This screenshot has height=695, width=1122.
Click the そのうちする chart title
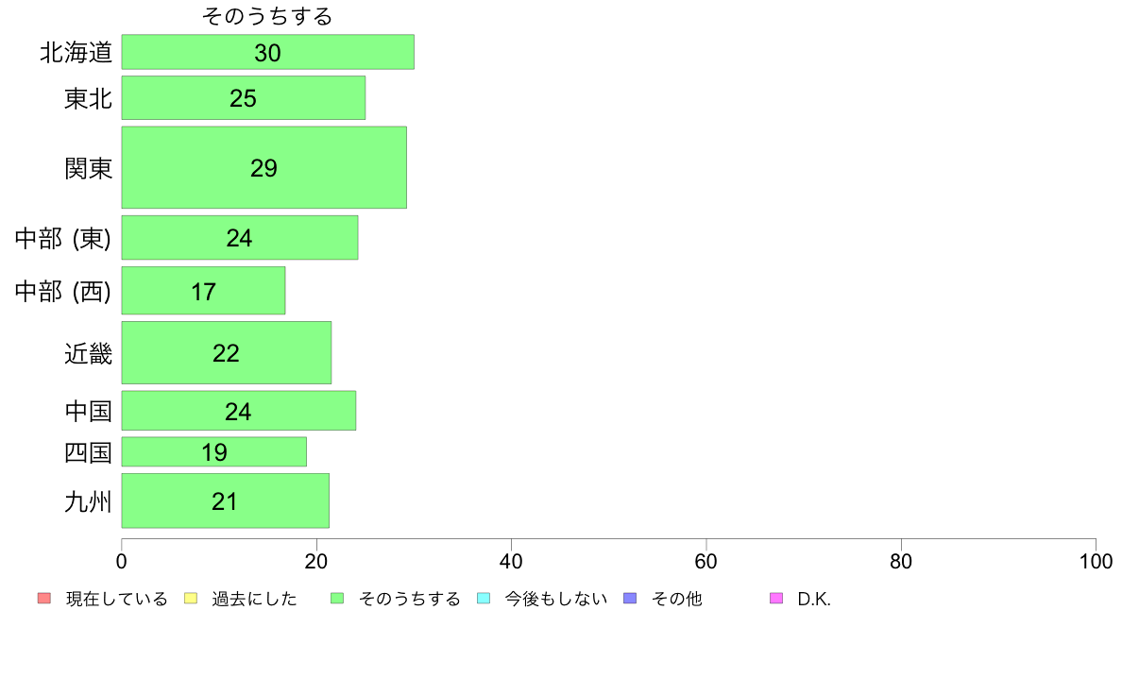click(x=267, y=16)
